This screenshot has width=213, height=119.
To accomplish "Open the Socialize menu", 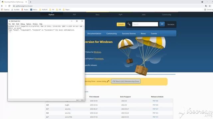I will (171, 24).
